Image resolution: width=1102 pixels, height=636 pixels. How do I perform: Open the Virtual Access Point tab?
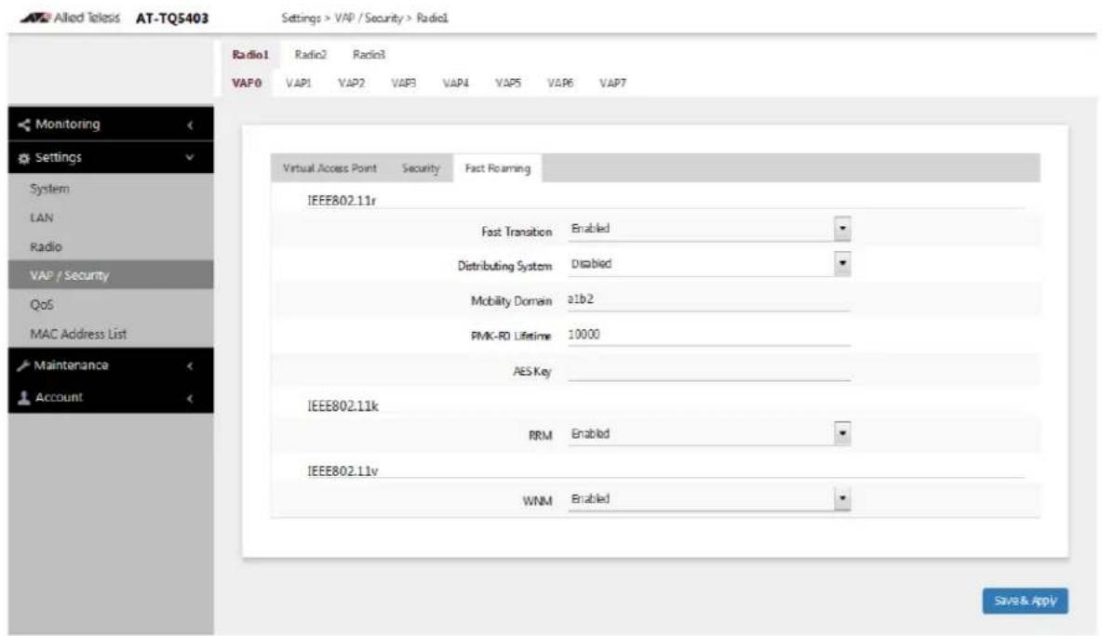pos(329,168)
